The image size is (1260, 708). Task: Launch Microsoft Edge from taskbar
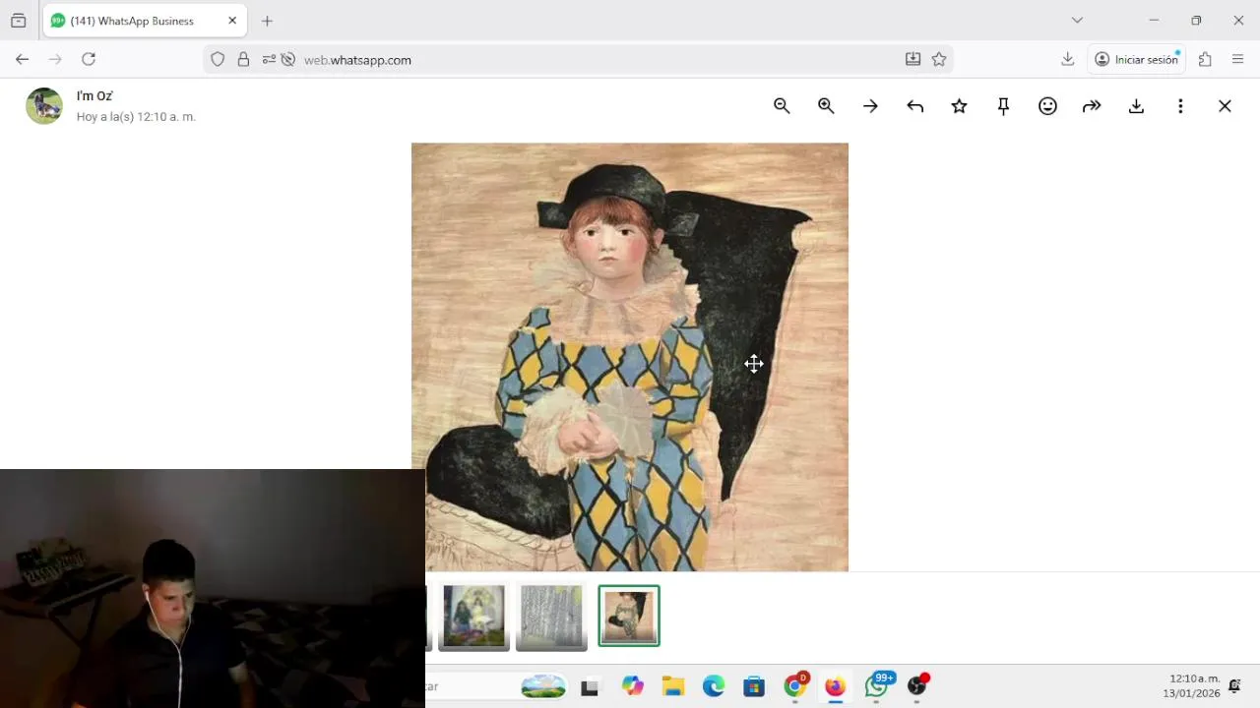[x=714, y=686]
